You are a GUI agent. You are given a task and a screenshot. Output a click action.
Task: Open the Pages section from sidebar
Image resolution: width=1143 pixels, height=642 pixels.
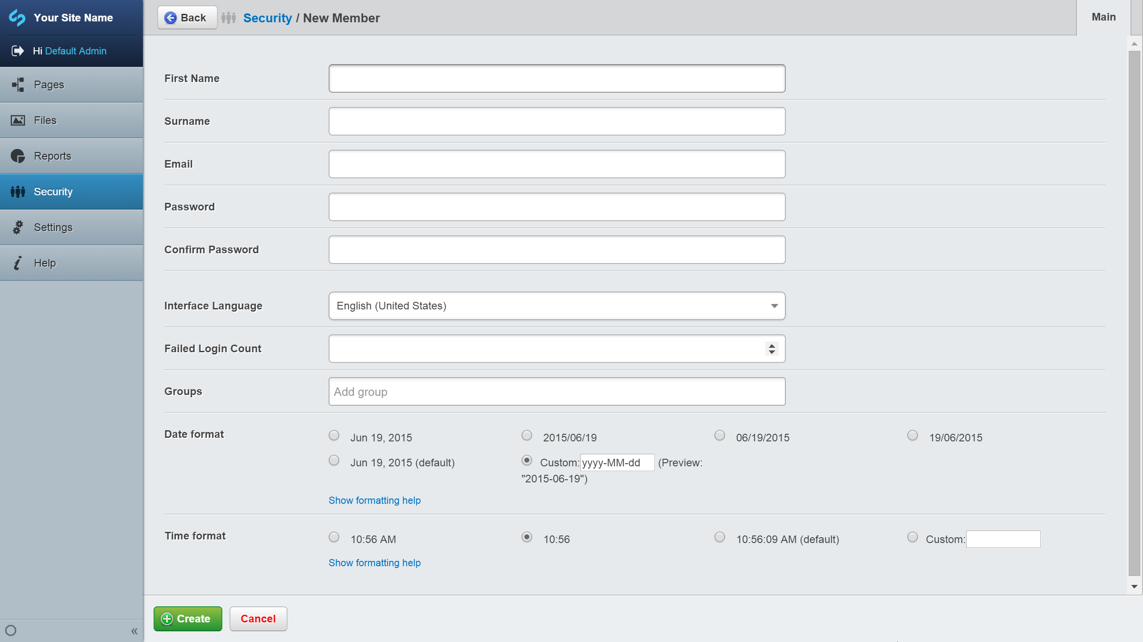coord(49,84)
